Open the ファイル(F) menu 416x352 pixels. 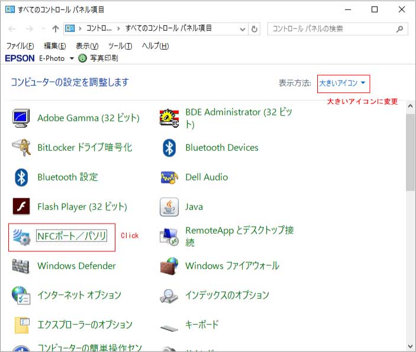coord(20,46)
